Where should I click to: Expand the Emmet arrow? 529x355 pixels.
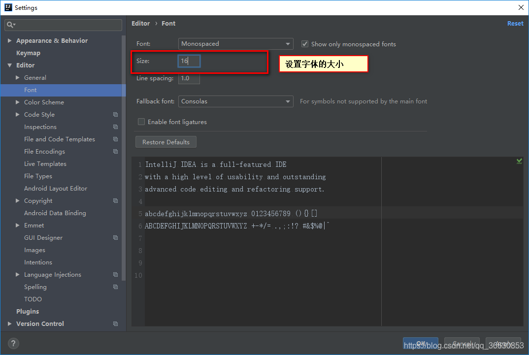point(18,225)
